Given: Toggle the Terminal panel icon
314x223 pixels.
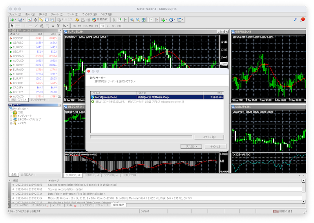Looking at the screenshot, I should [x=46, y=20].
